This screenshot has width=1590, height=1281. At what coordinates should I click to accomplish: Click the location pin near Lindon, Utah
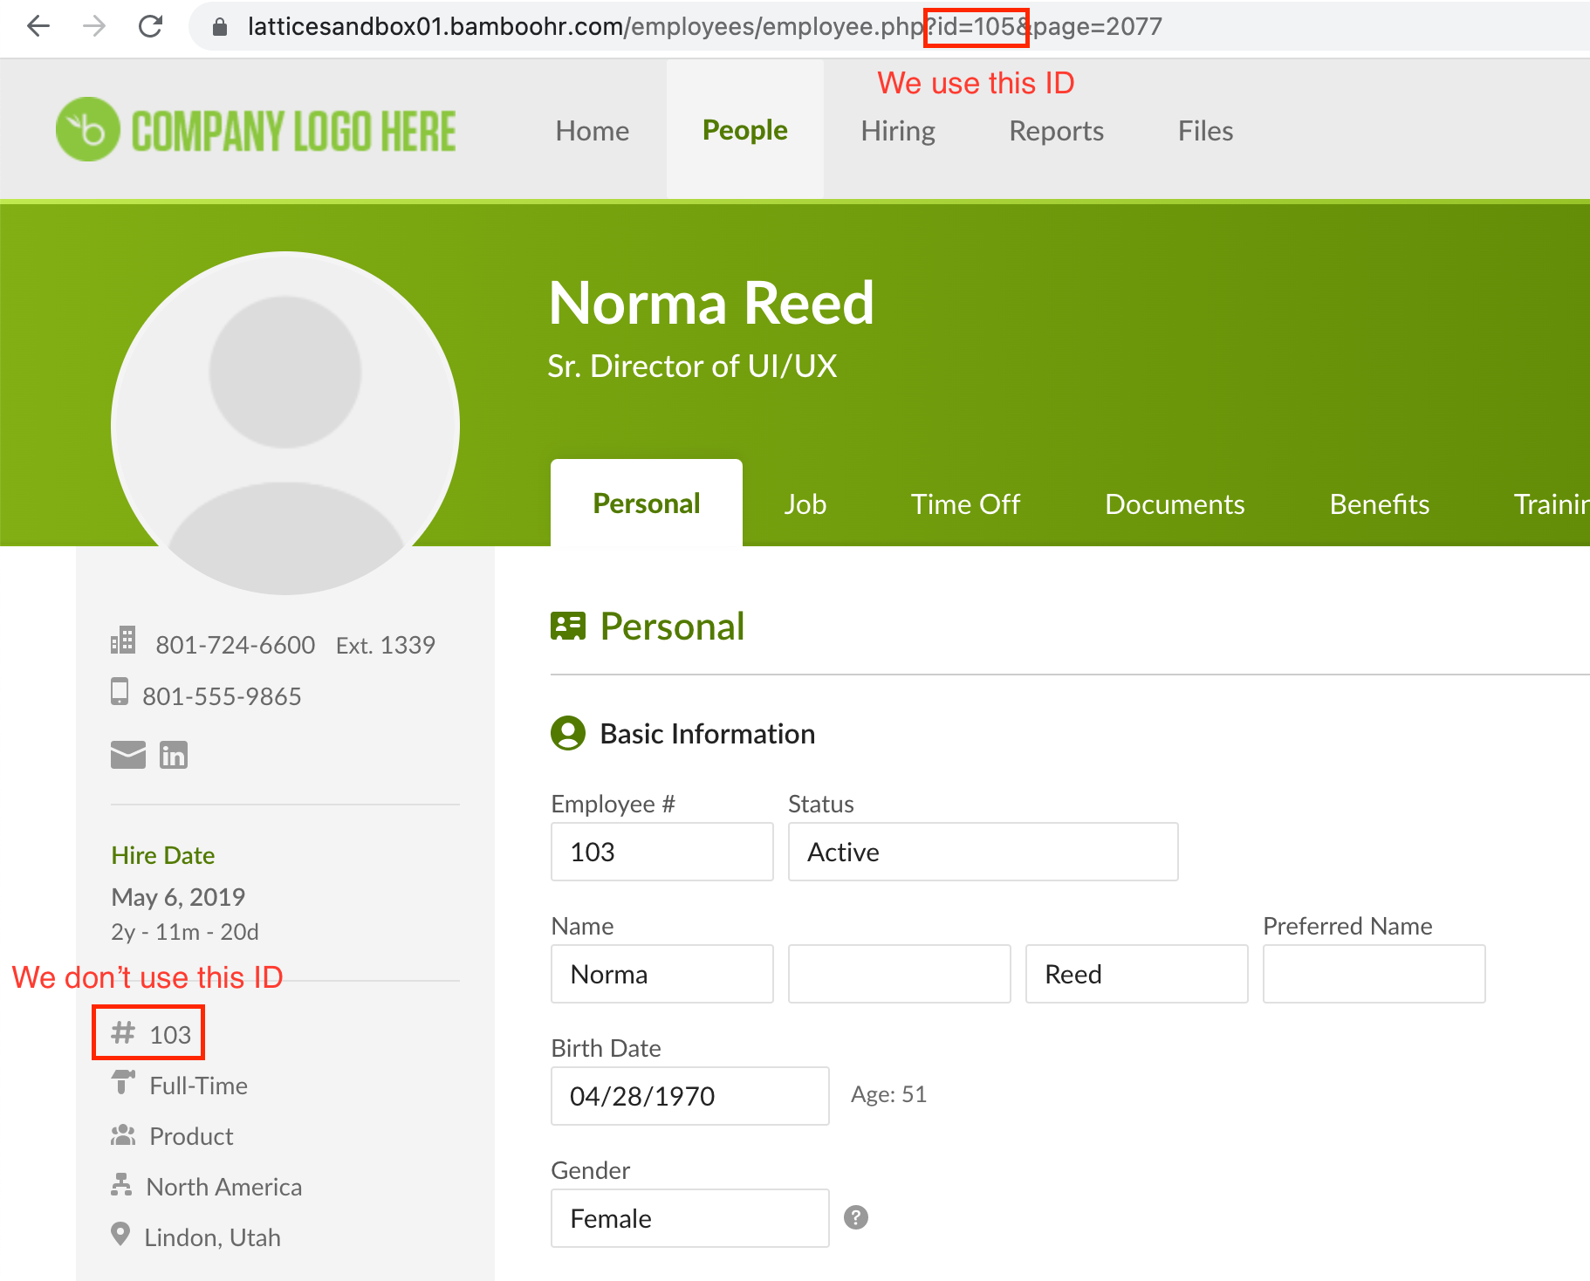[x=120, y=1235]
